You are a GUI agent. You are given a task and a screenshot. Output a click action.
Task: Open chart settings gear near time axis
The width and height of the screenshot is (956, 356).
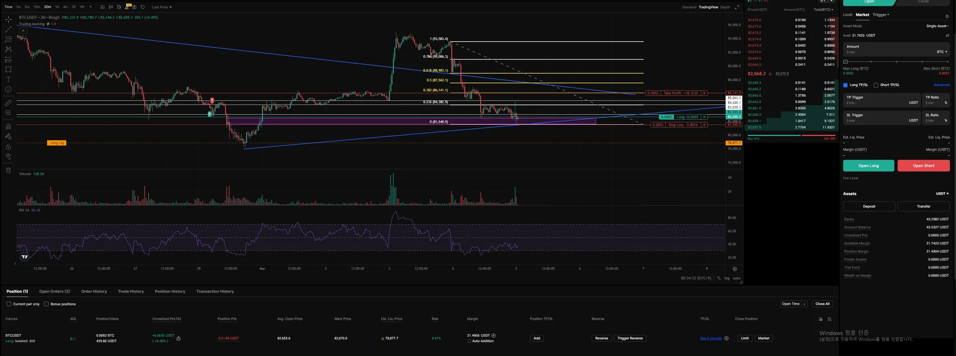coord(734,269)
